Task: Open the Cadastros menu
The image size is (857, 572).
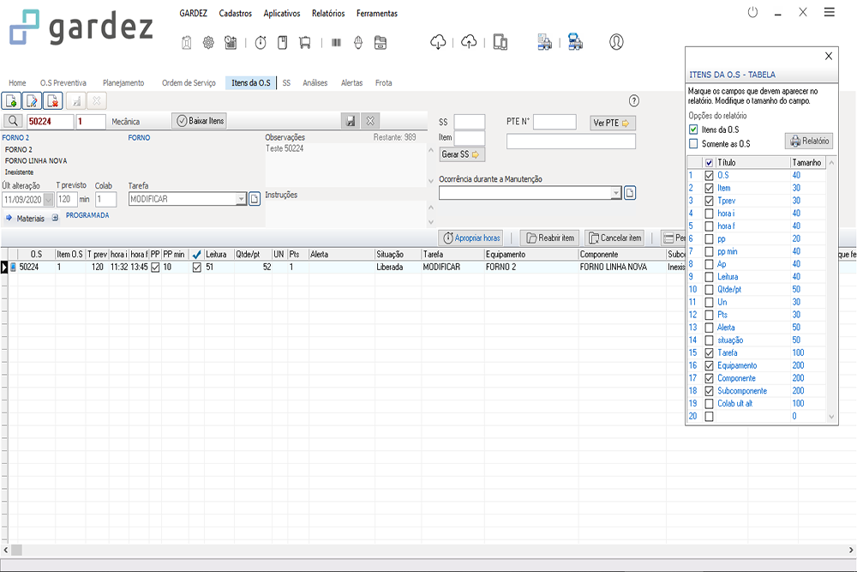Action: pos(236,13)
